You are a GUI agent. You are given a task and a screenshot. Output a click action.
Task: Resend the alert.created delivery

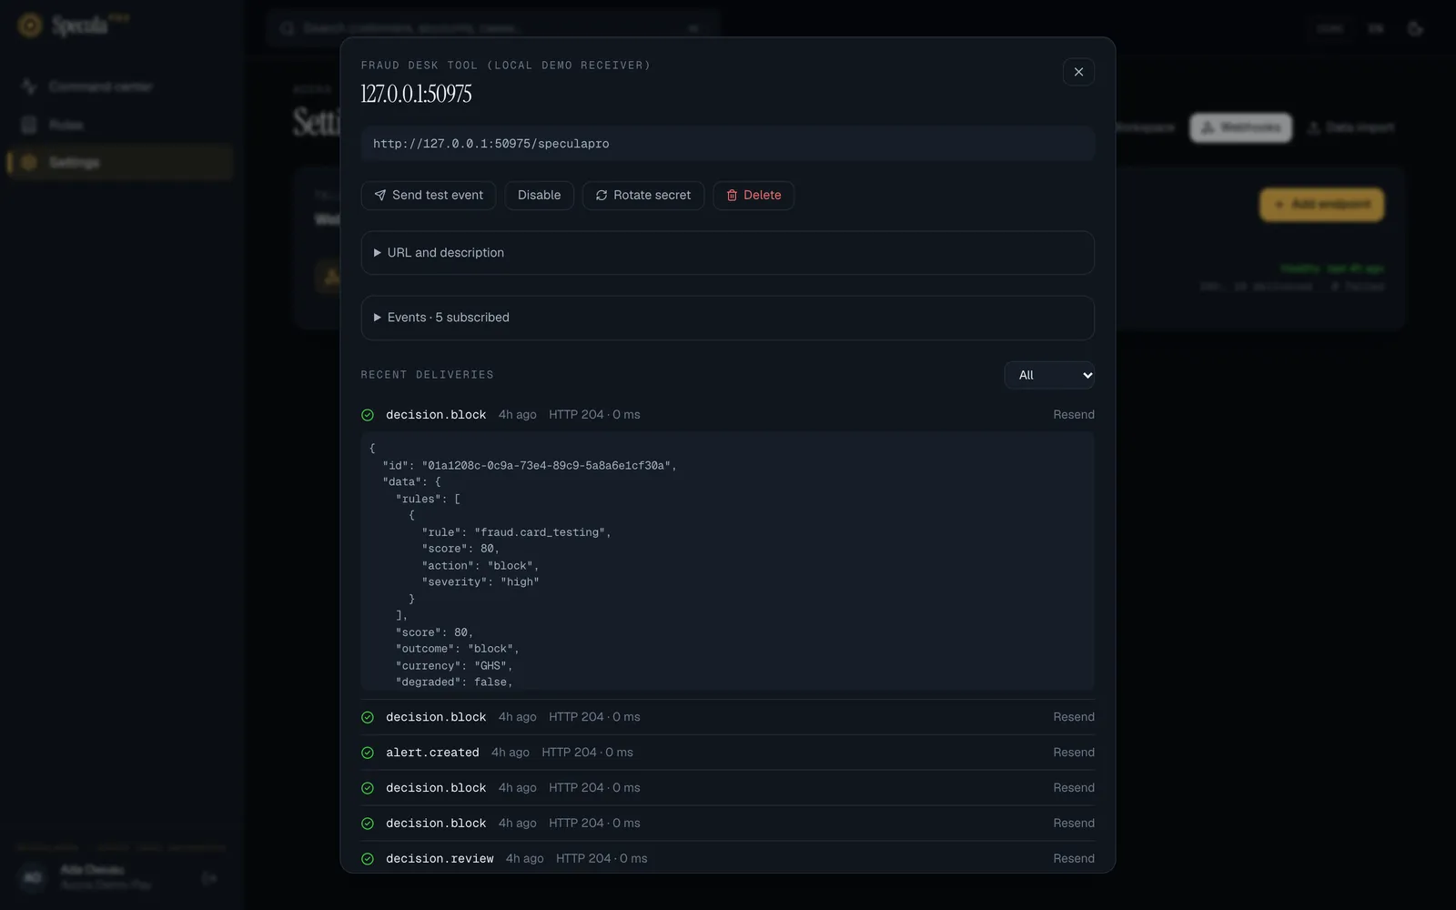pyautogui.click(x=1074, y=753)
